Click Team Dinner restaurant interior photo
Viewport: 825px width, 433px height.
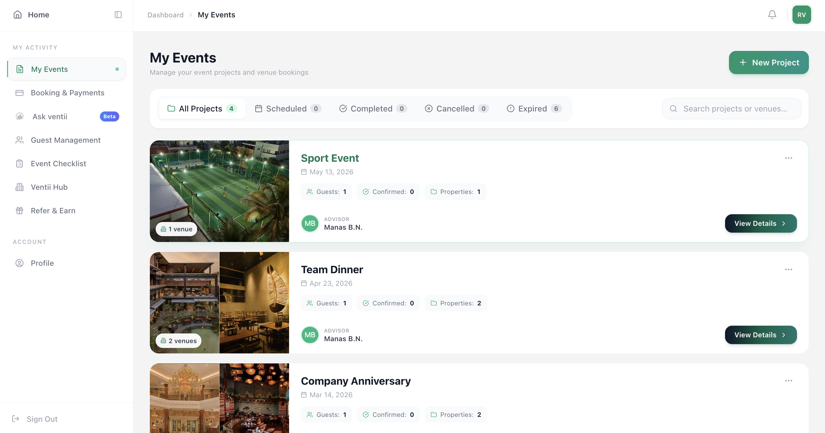254,302
